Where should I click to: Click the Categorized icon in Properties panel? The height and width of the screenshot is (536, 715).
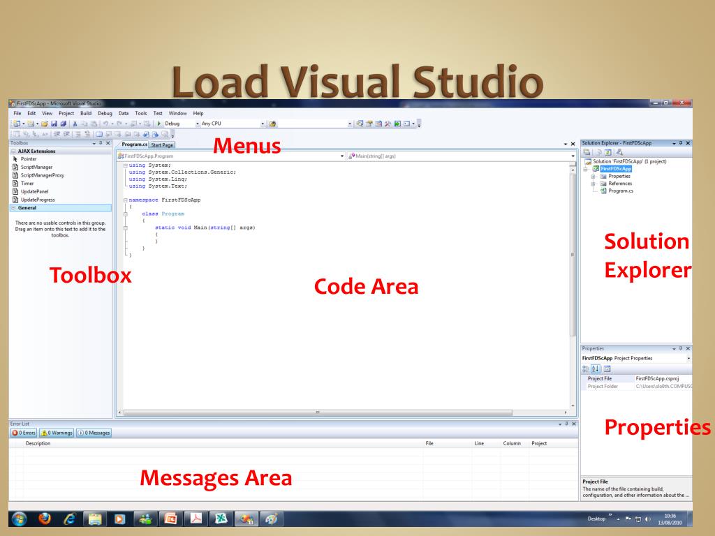(586, 368)
